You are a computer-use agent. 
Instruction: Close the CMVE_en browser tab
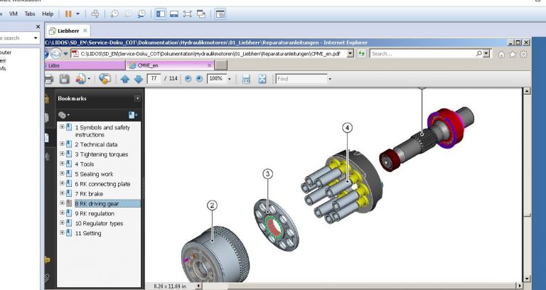(209, 65)
